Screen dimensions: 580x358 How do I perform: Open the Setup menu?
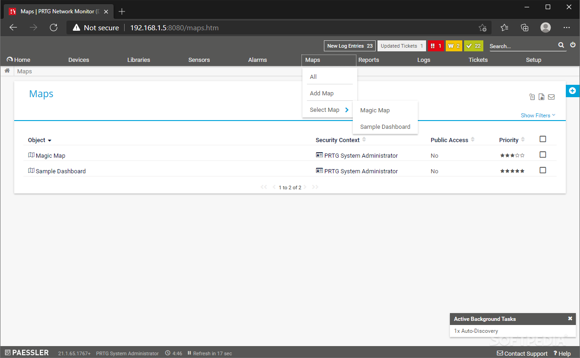[534, 60]
